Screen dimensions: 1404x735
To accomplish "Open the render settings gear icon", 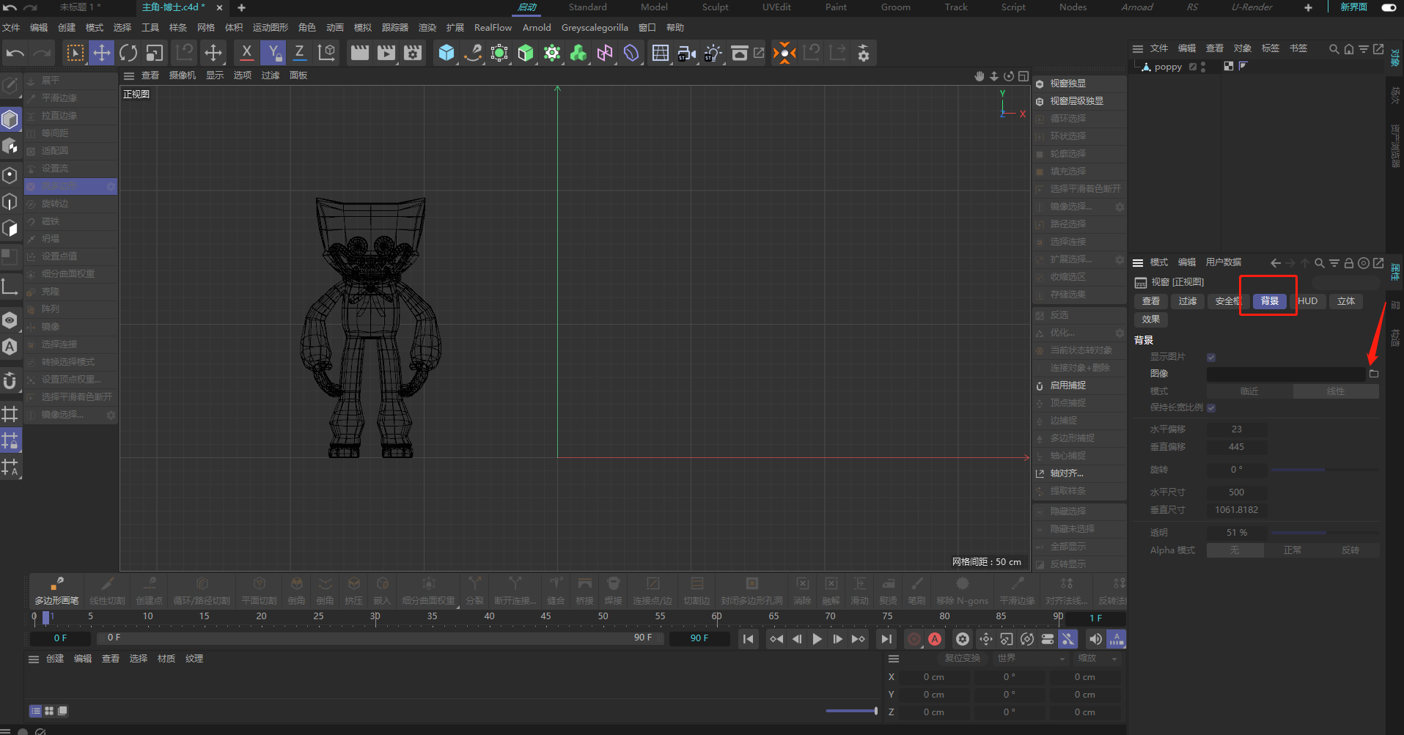I will pyautogui.click(x=413, y=53).
